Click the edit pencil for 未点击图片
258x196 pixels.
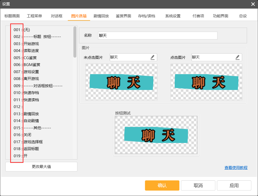pyautogui.click(x=153, y=57)
